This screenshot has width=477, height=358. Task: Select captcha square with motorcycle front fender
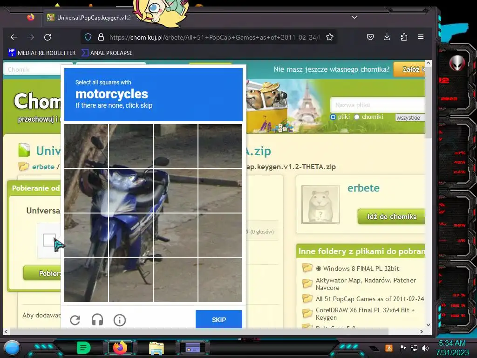tap(131, 235)
